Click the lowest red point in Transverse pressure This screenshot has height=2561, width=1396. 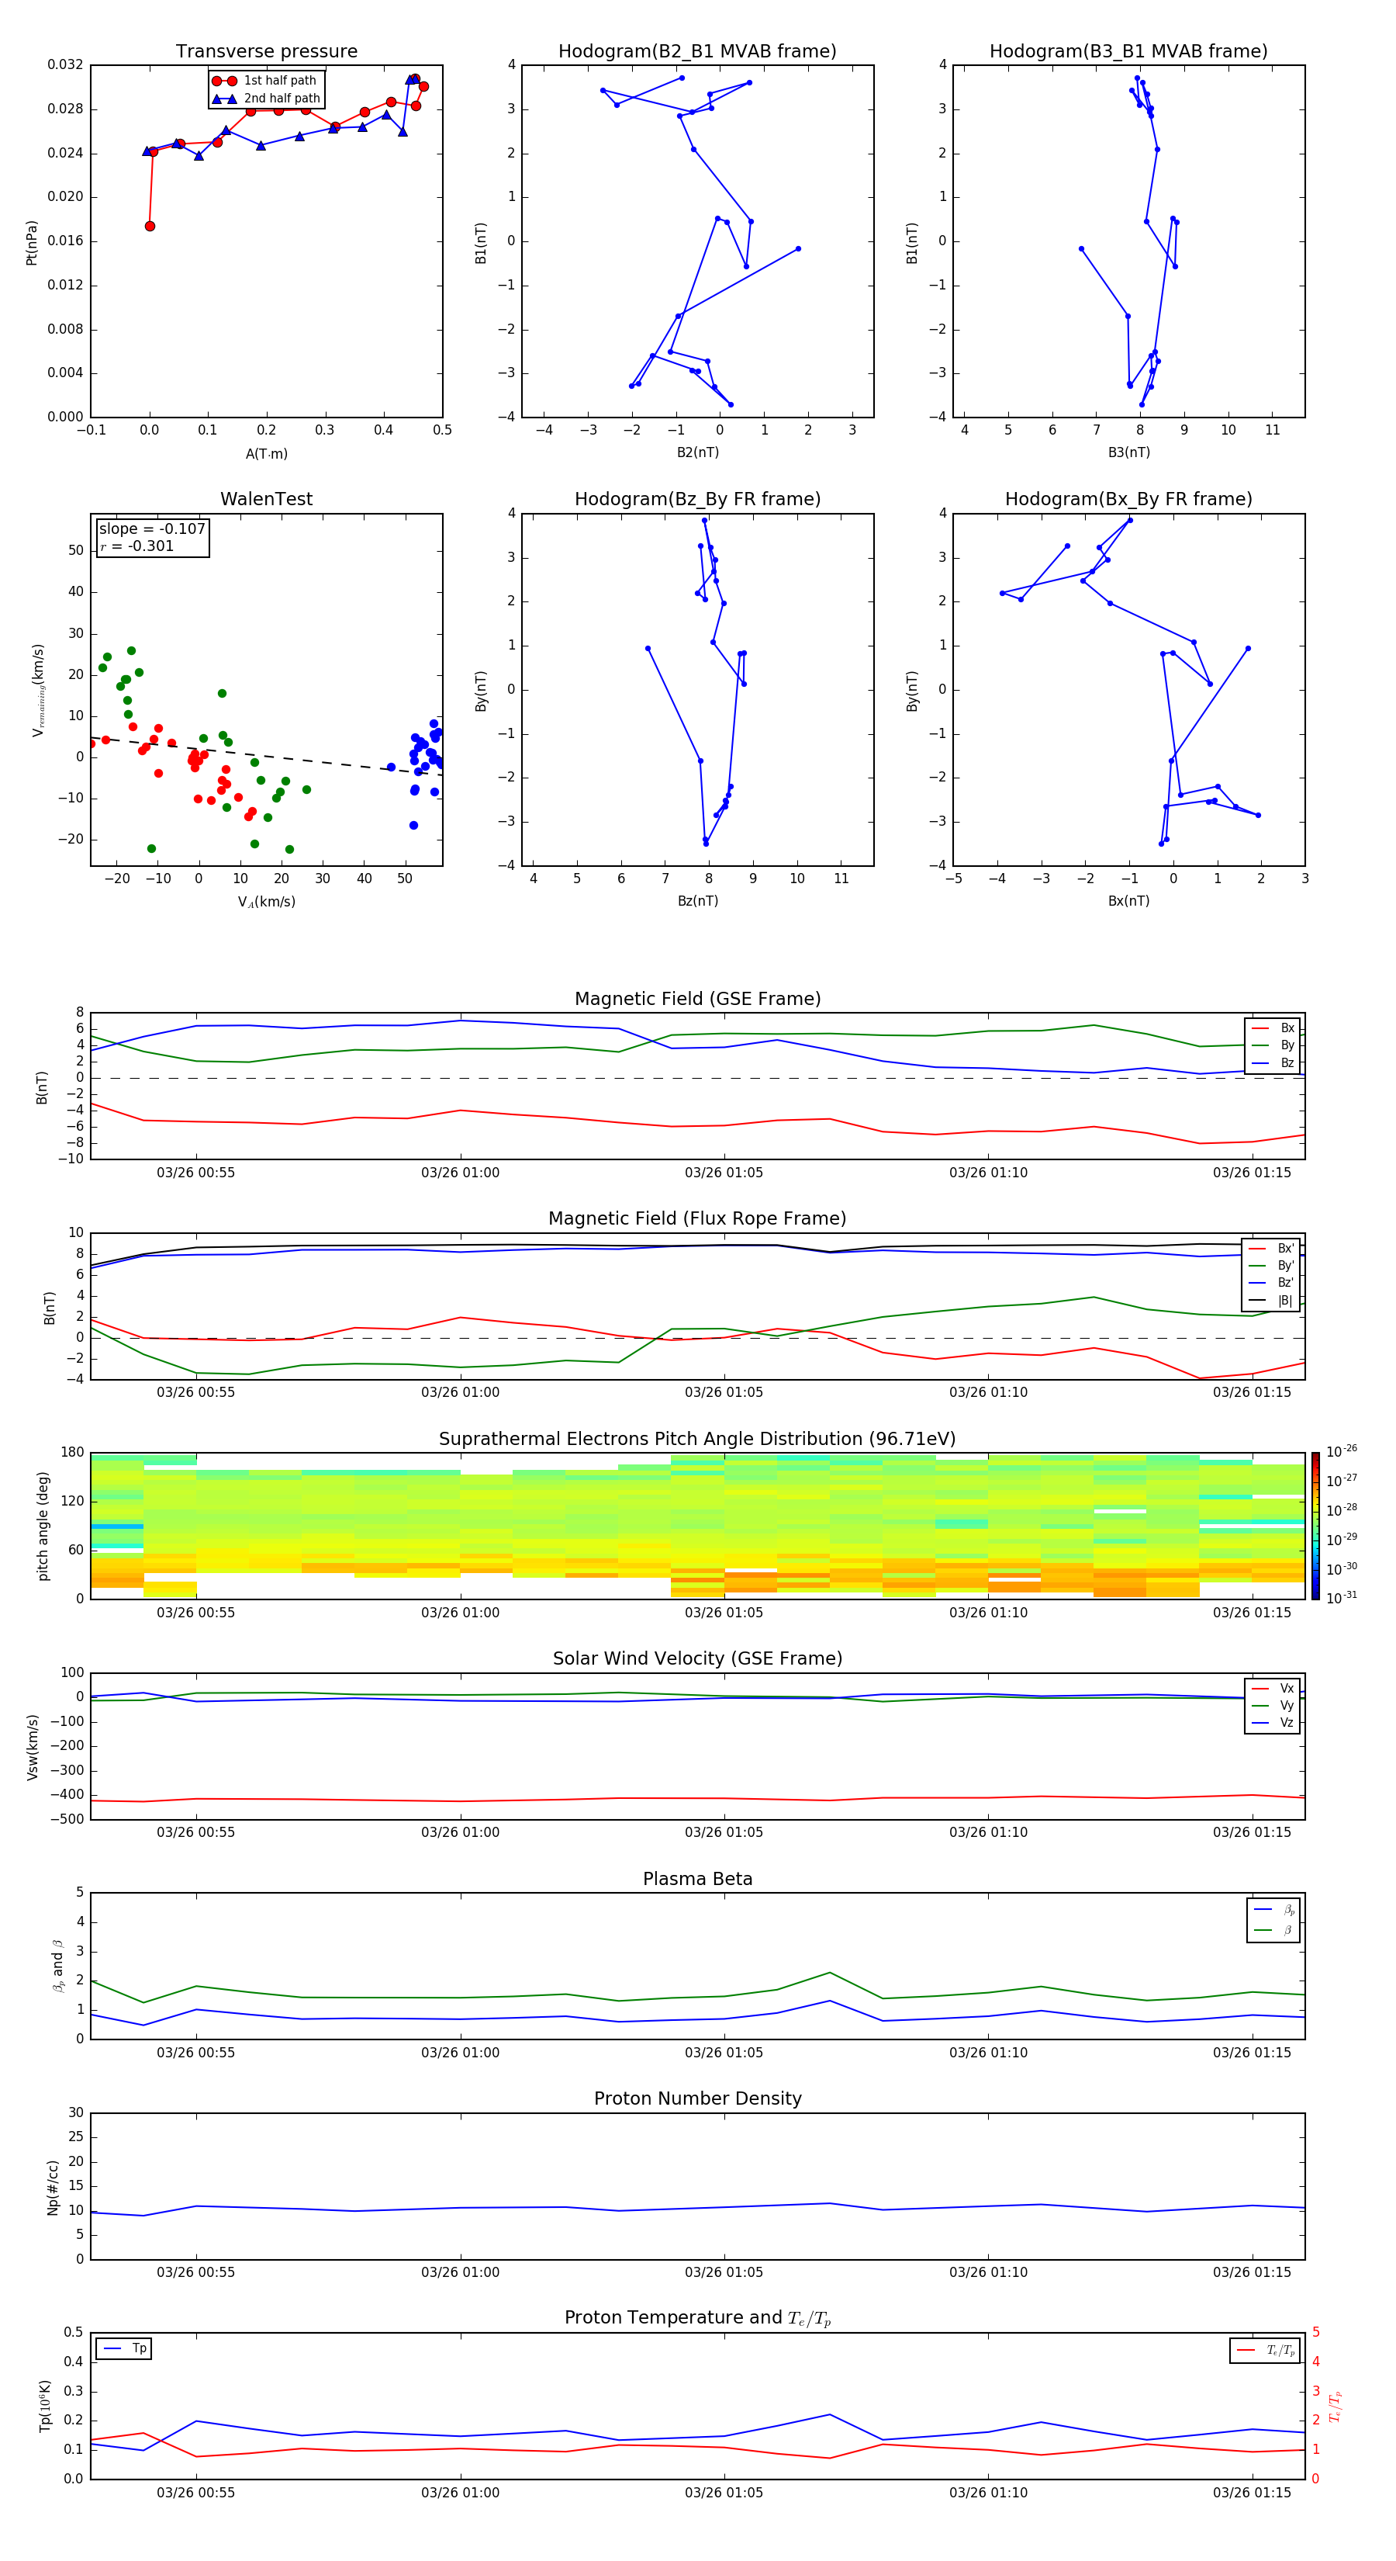(x=150, y=227)
